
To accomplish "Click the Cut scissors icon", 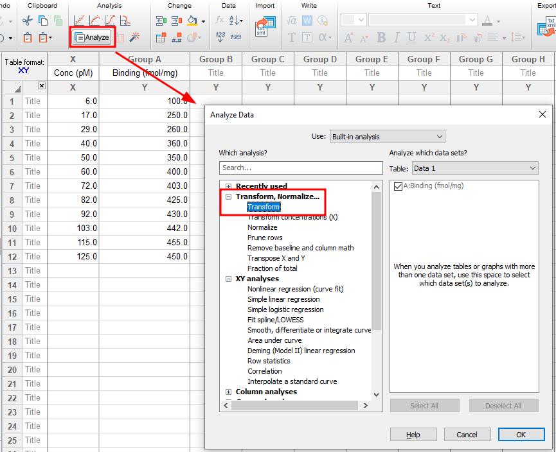I will click(27, 21).
